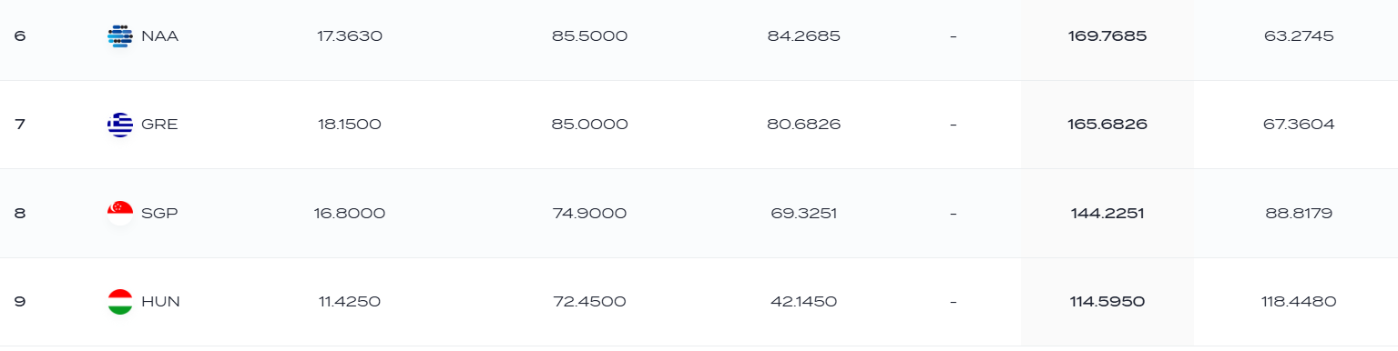Click the Greece flag icon
Image resolution: width=1398 pixels, height=351 pixels.
click(x=119, y=125)
